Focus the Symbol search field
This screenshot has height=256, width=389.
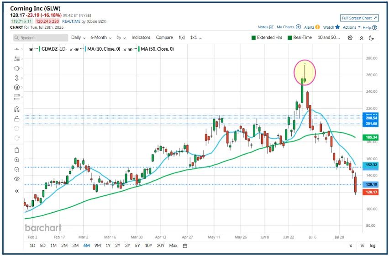click(x=41, y=38)
